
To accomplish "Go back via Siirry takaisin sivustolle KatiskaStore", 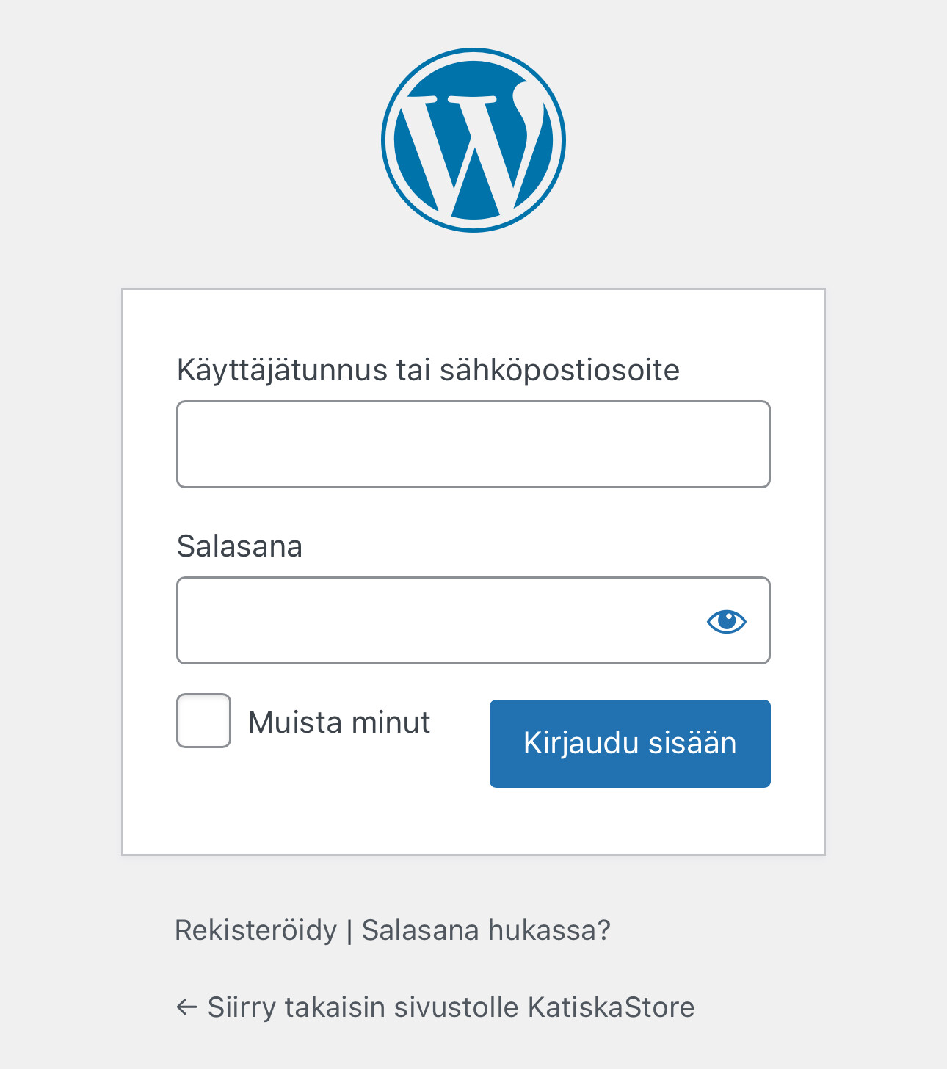I will (x=450, y=1007).
